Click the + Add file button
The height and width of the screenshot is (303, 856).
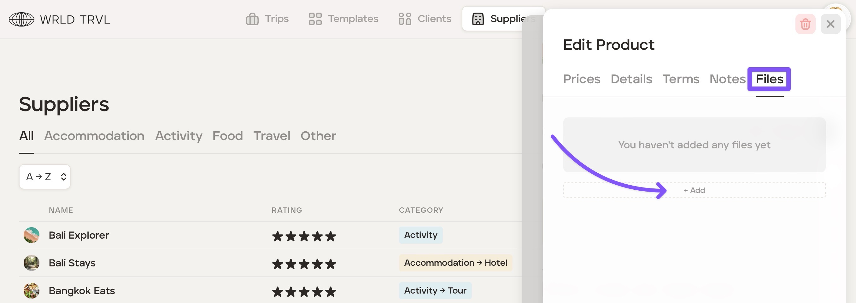point(694,190)
